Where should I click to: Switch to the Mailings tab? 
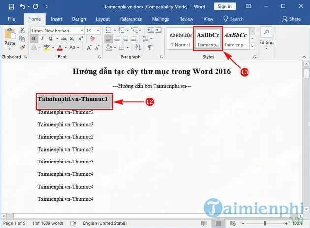coord(160,19)
